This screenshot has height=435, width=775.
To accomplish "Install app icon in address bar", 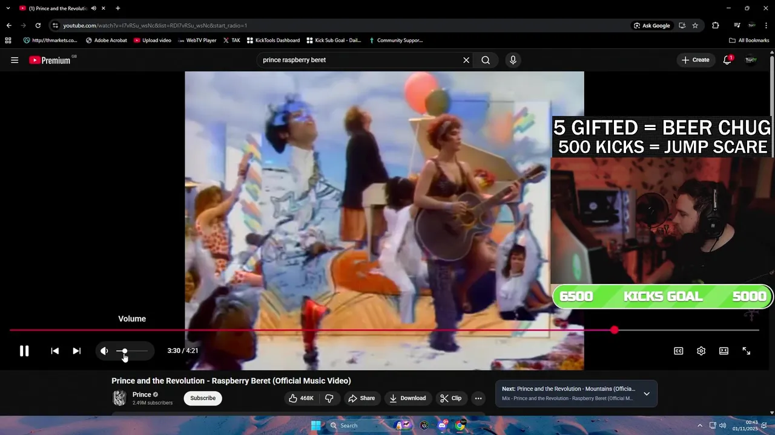I will coord(682,25).
